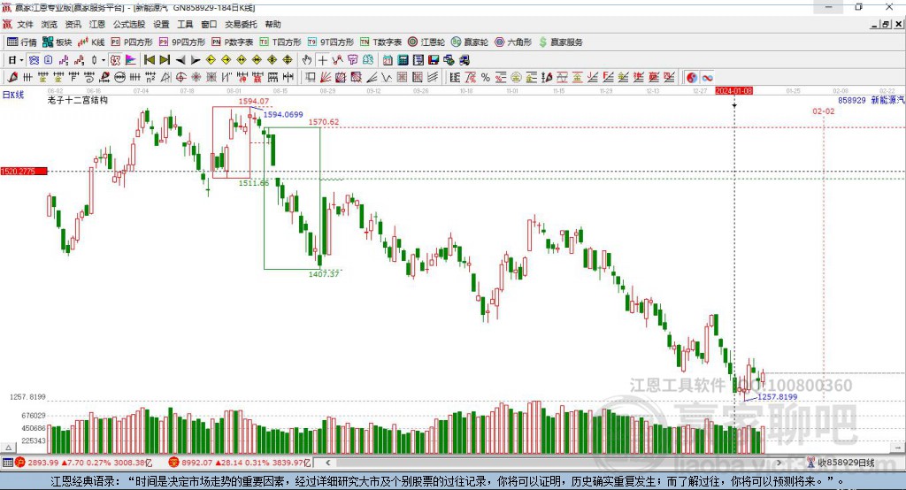
Task: Open 赢家服务 with dollar icon
Action: pos(560,42)
